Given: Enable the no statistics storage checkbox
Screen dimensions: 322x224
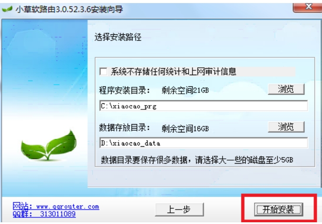Looking at the screenshot, I should tap(103, 72).
